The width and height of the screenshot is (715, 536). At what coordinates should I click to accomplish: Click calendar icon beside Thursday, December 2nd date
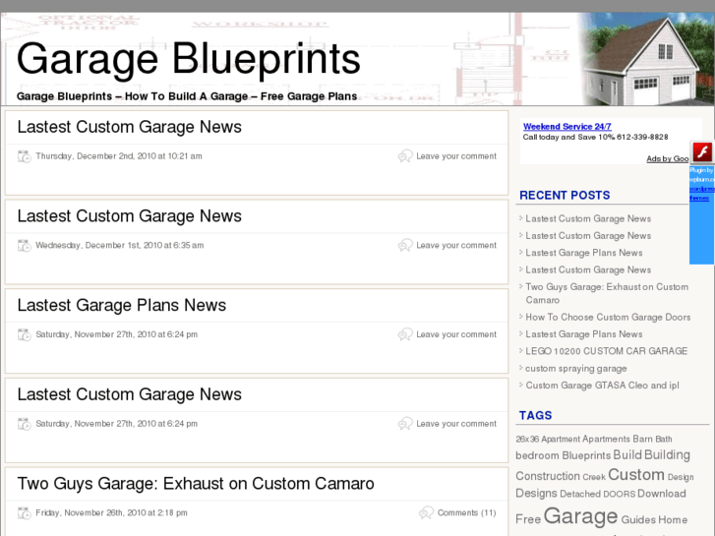click(25, 156)
